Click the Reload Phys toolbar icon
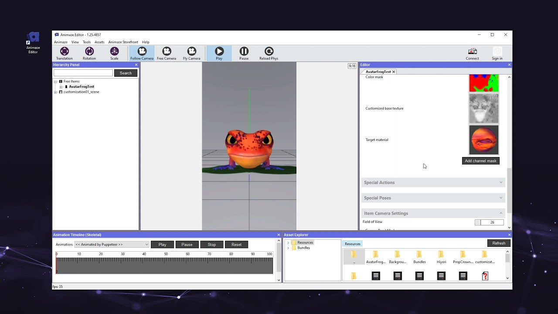Image resolution: width=558 pixels, height=314 pixels. click(269, 54)
